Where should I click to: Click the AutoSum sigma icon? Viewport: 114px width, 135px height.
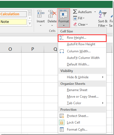coord(75,12)
